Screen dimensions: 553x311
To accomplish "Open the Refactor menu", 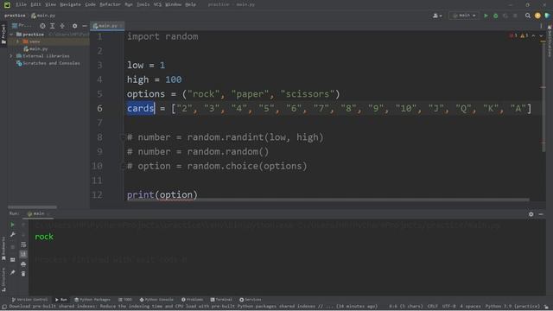I will pos(110,4).
